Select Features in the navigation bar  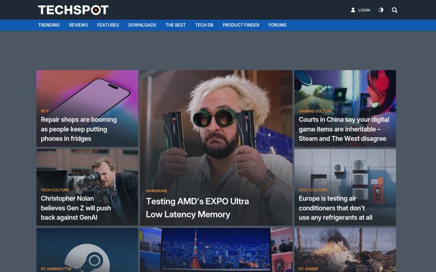click(108, 25)
